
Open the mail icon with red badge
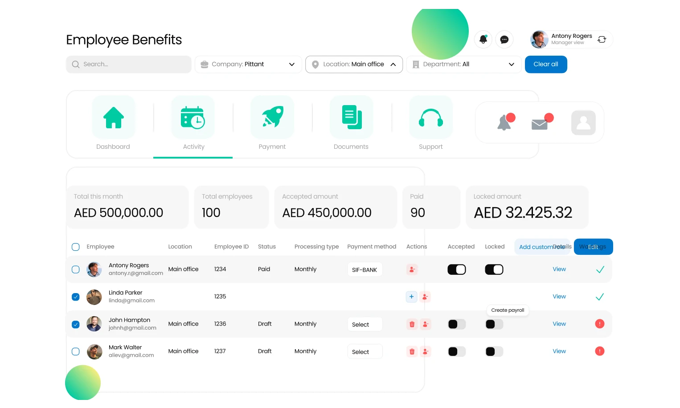point(539,123)
